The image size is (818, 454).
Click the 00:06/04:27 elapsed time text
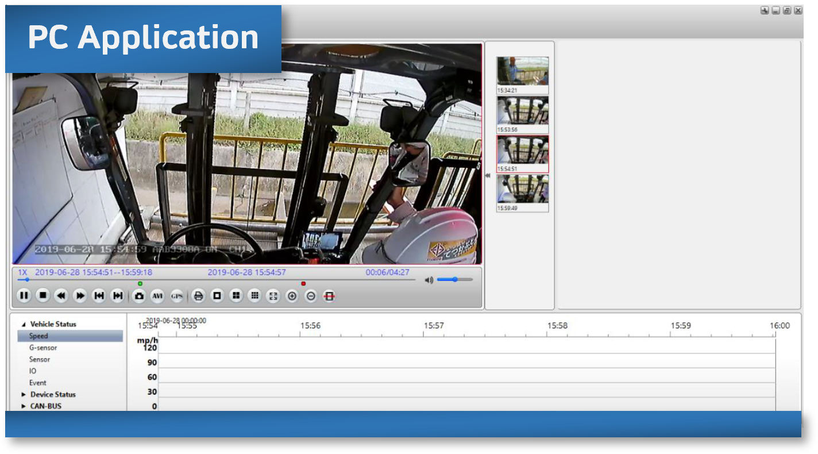(388, 272)
